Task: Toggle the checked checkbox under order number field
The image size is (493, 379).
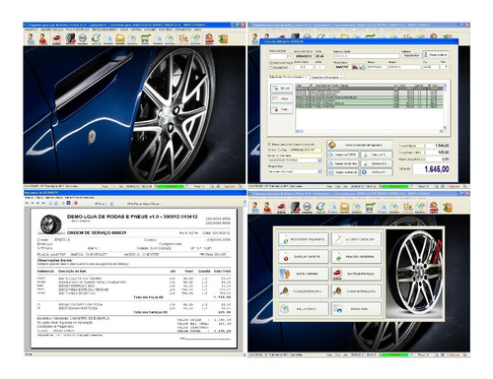Action: (x=271, y=62)
